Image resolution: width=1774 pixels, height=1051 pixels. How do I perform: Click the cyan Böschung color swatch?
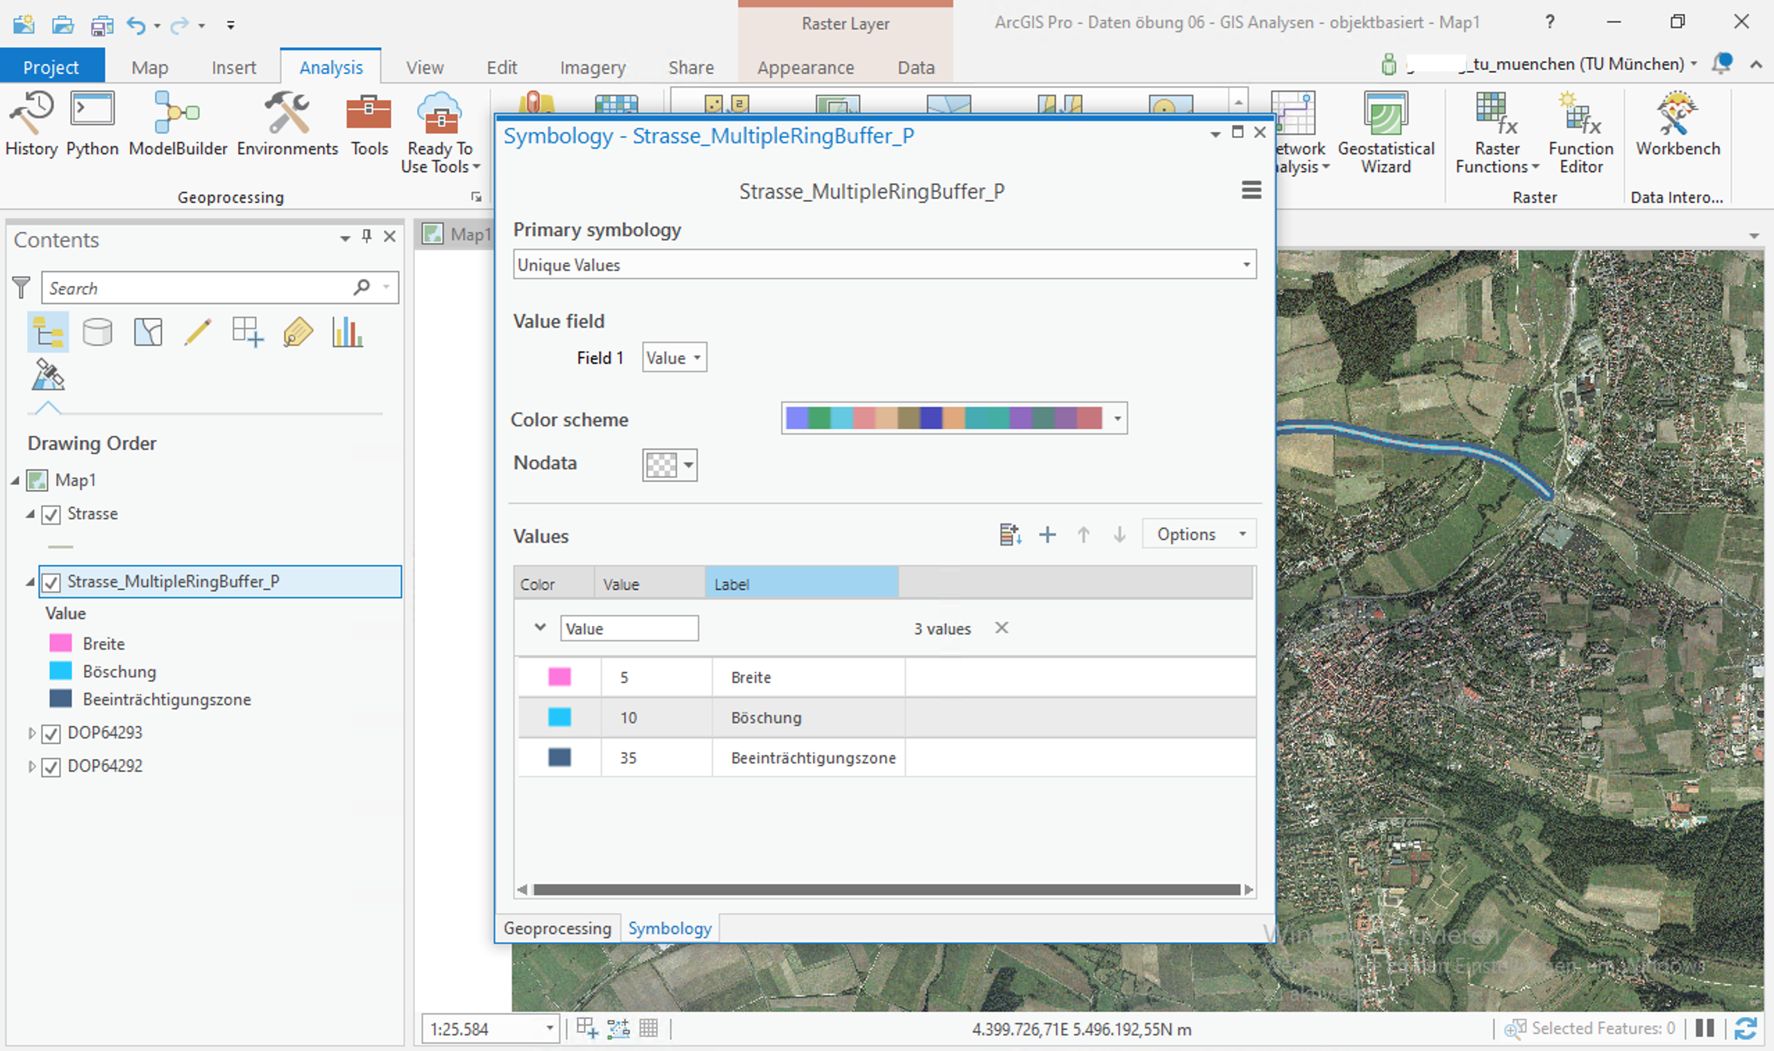click(x=560, y=716)
